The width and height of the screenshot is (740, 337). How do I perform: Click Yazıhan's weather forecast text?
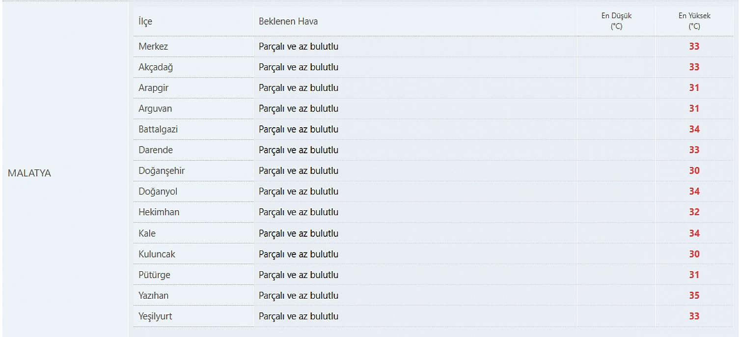(x=299, y=296)
